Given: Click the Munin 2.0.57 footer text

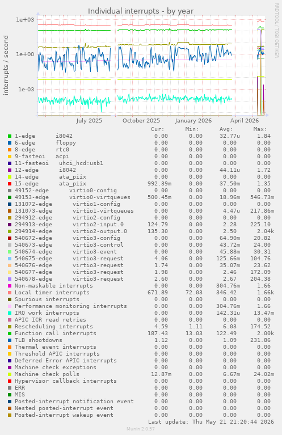Looking at the screenshot, I should pyautogui.click(x=141, y=429).
